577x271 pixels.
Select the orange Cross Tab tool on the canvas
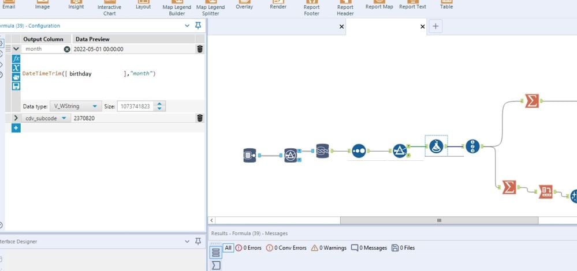pos(546,191)
